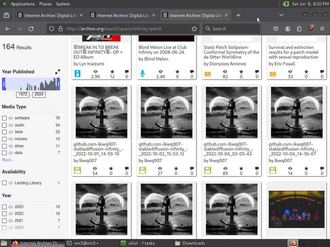Check the texts media type checkbox

tap(4, 132)
